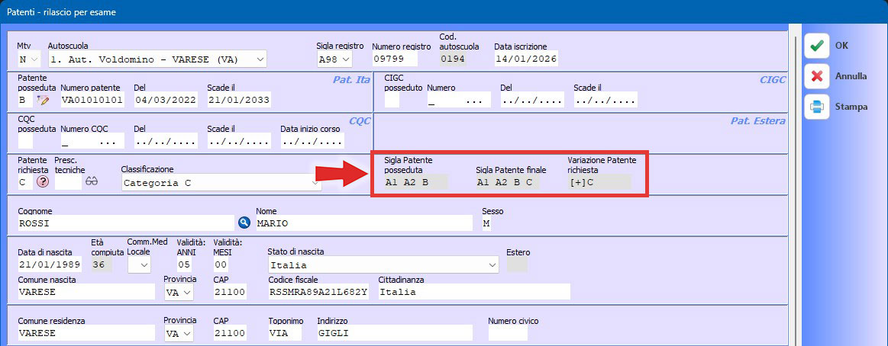The image size is (888, 346).
Task: Click the Numero patente input field
Action: (x=92, y=100)
